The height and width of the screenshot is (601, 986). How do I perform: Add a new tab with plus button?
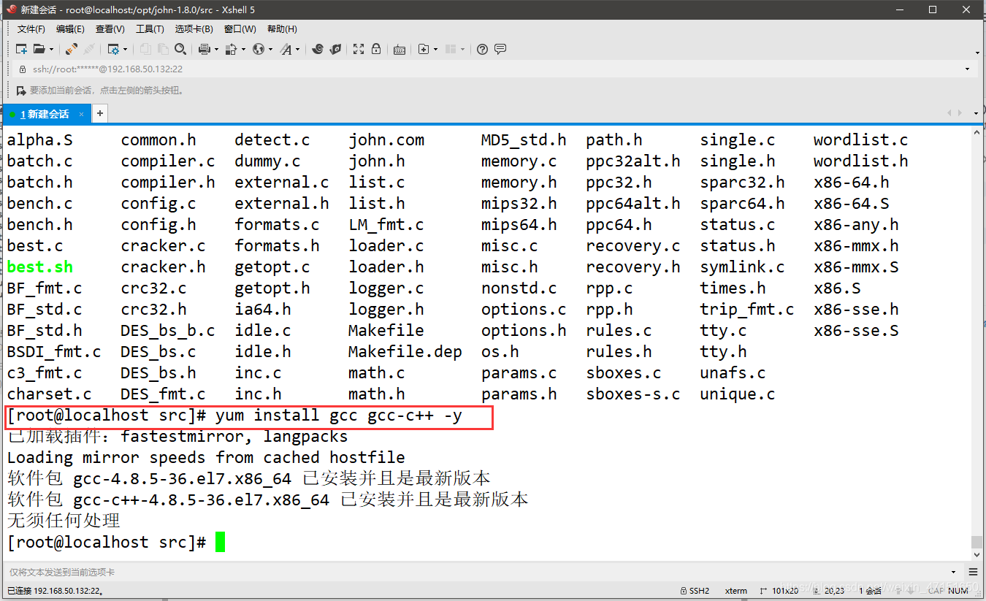tap(100, 113)
